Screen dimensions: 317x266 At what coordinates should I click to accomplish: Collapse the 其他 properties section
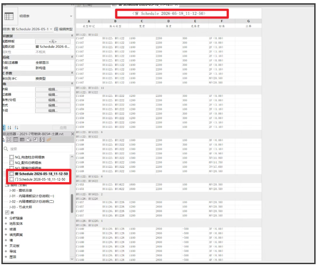click(x=72, y=83)
